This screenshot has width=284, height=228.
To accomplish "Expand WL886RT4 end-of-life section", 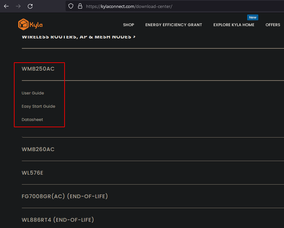I will tap(58, 220).
